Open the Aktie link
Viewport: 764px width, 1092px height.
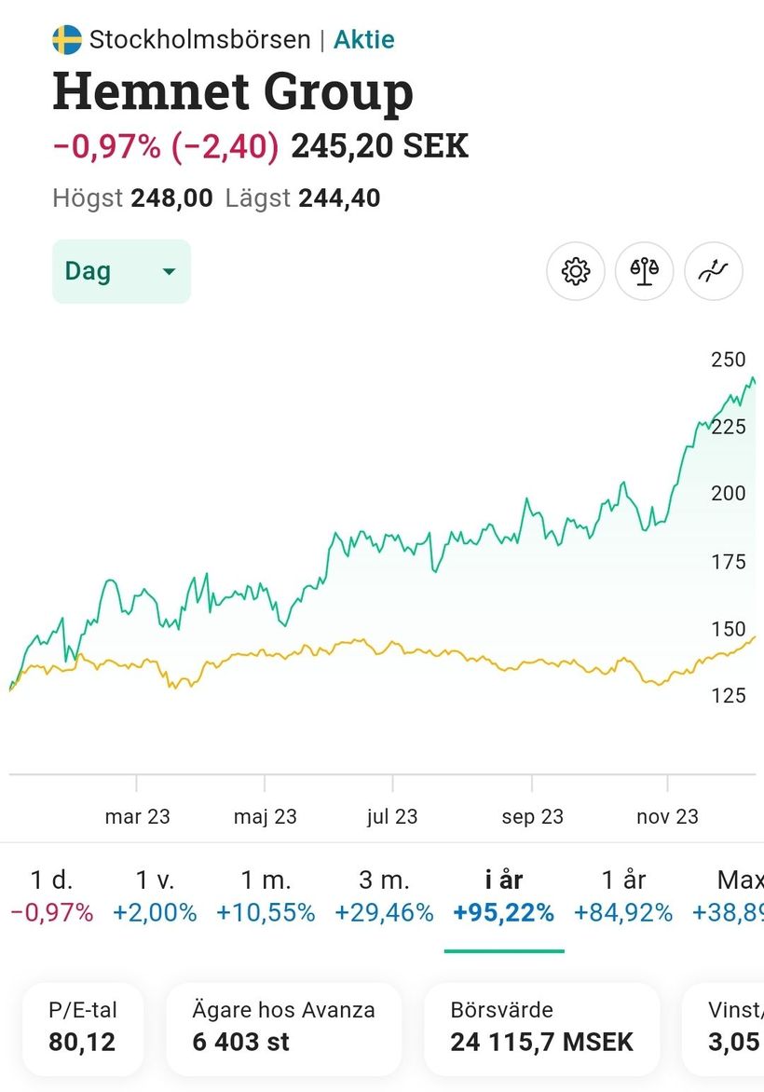[x=364, y=40]
